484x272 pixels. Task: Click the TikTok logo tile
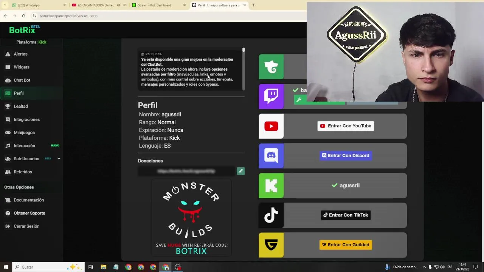click(271, 215)
